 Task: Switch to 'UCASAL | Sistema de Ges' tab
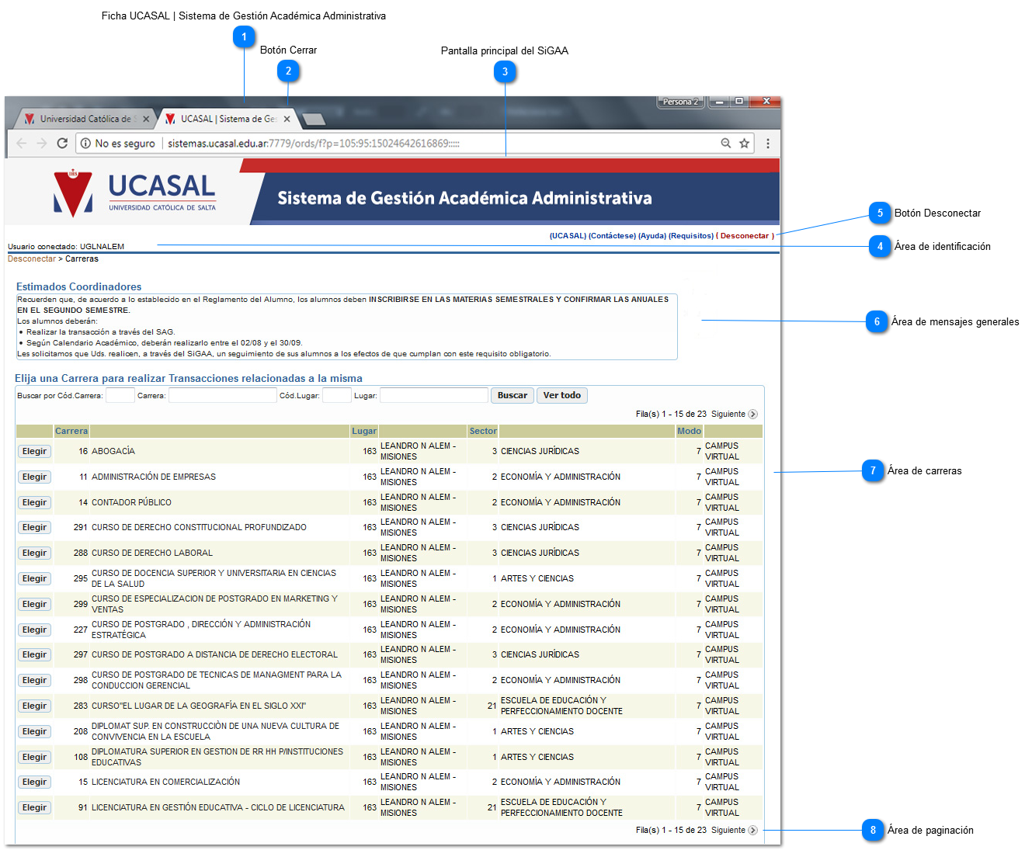pos(228,119)
